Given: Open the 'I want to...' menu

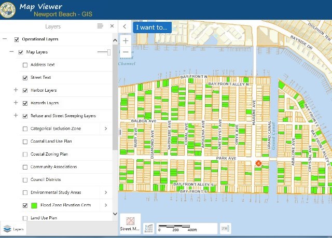Looking at the screenshot, I should (x=152, y=27).
